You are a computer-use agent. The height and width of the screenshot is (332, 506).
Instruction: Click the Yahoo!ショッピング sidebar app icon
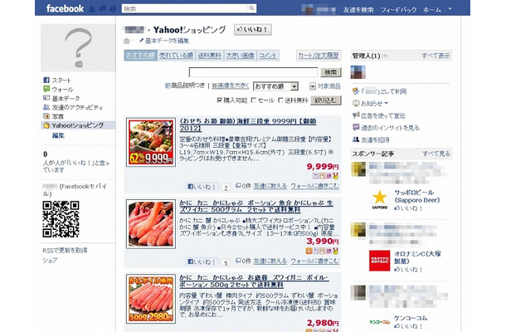46,125
